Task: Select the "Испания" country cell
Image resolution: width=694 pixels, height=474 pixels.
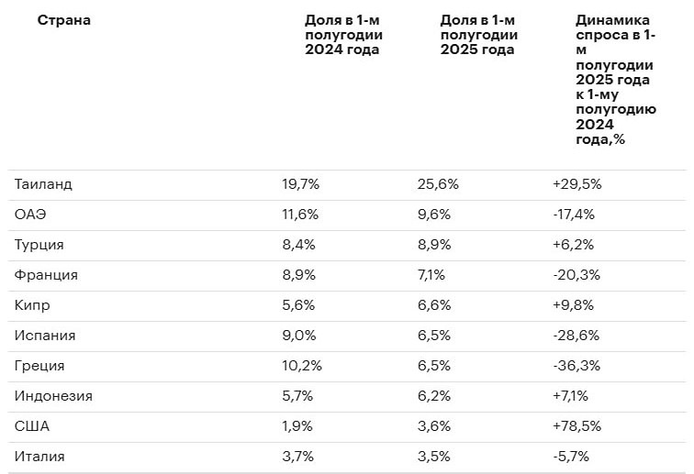Action: [45, 336]
